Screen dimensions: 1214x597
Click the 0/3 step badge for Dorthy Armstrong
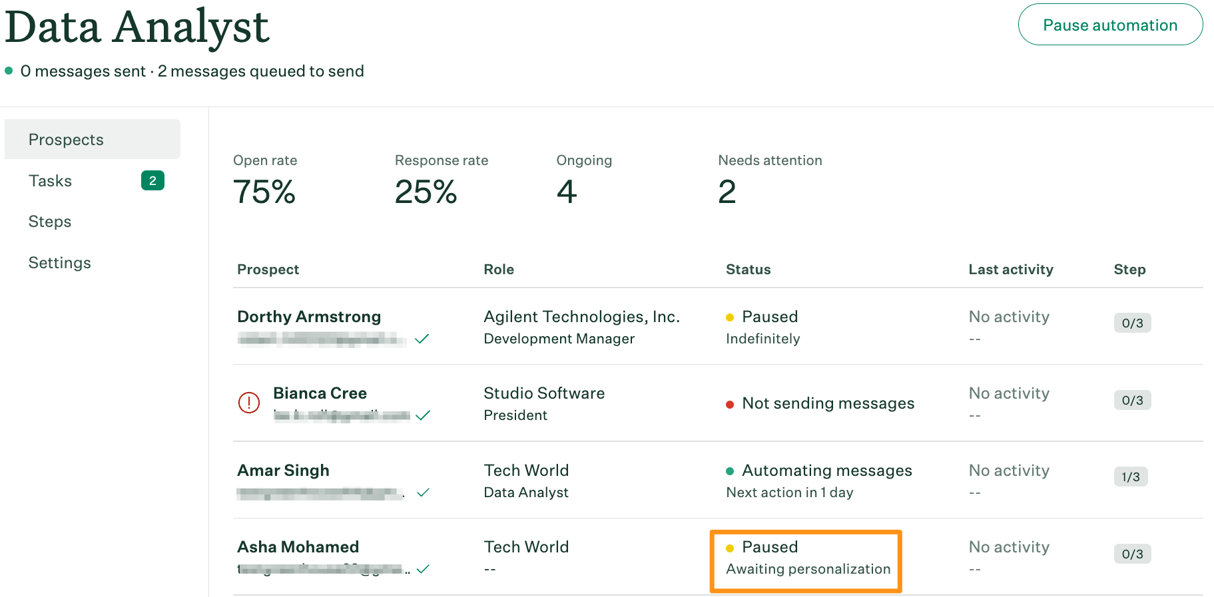1132,323
